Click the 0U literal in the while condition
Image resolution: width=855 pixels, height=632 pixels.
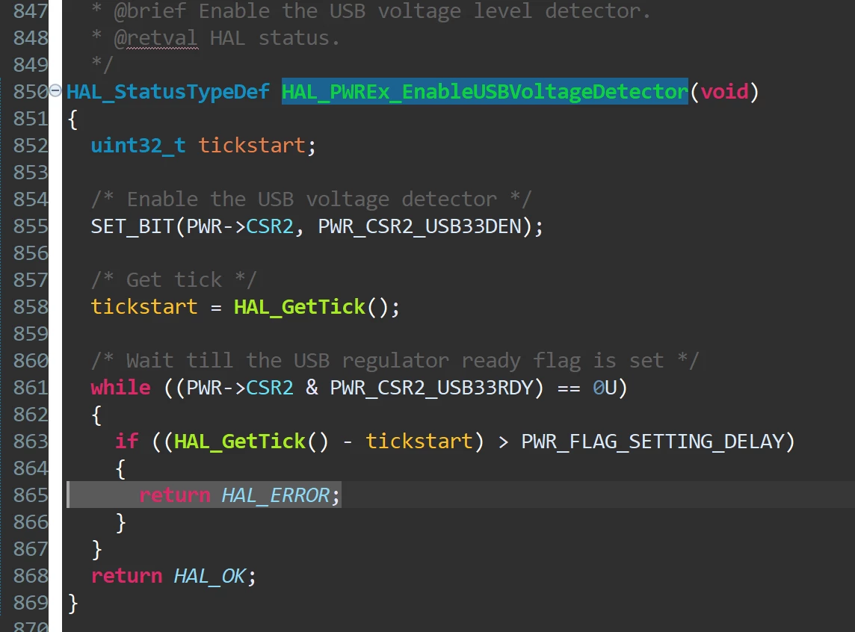pos(605,388)
